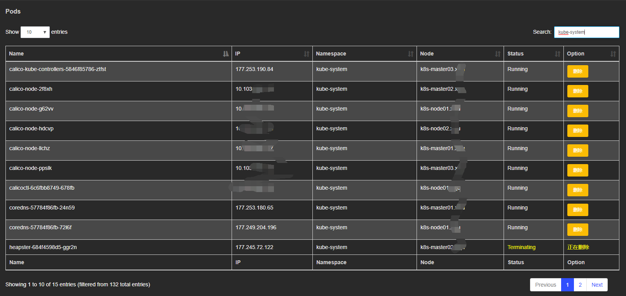
Task: Delete pod calico-kube-controllers-5846f85786-ztfst
Action: 577,71
